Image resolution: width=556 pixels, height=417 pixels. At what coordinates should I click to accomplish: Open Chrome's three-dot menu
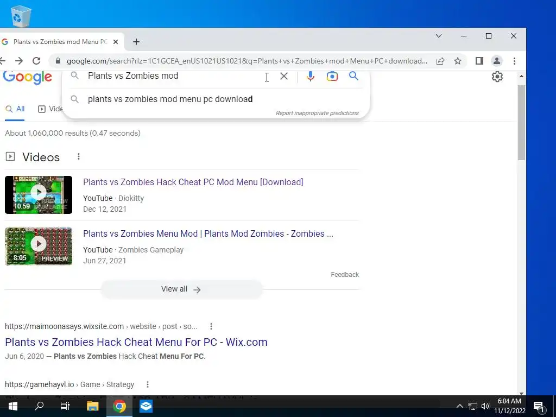(x=514, y=61)
